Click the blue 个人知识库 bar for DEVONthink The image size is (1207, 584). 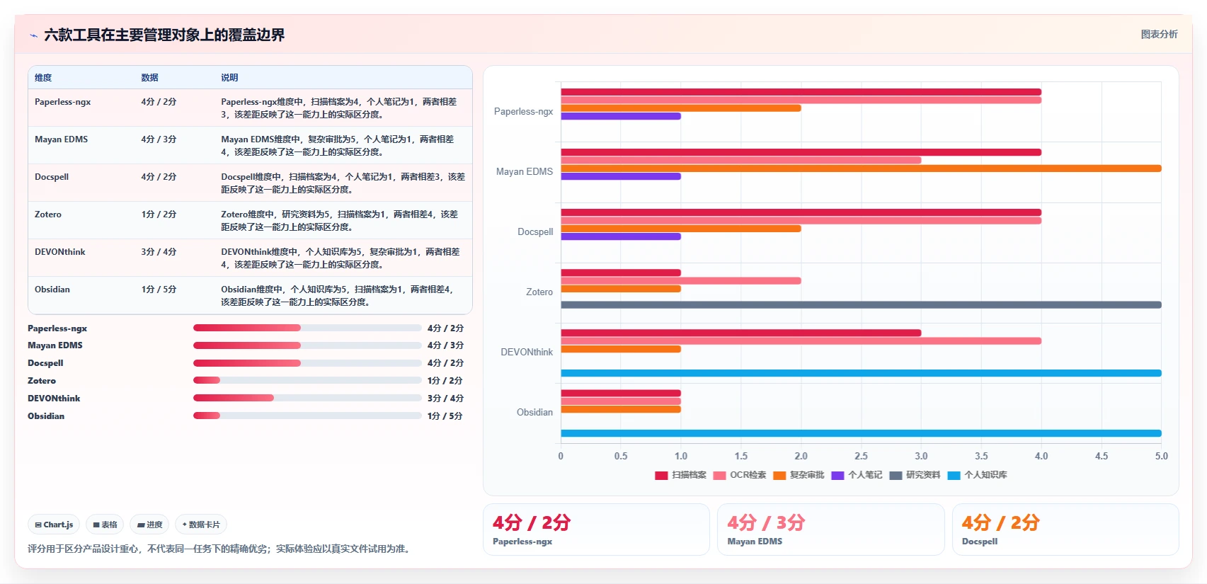[x=861, y=373]
